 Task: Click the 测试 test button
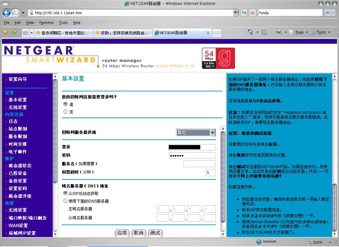click(155, 233)
